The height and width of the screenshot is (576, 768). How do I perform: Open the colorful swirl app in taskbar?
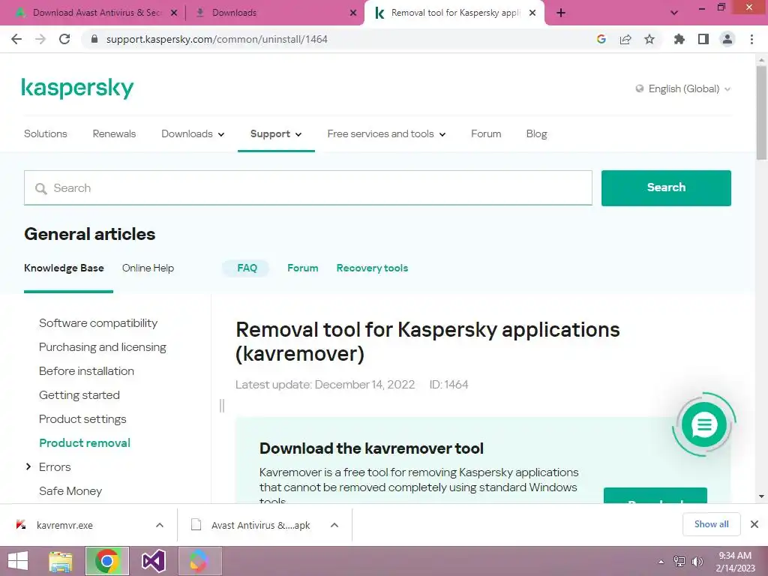coord(199,561)
